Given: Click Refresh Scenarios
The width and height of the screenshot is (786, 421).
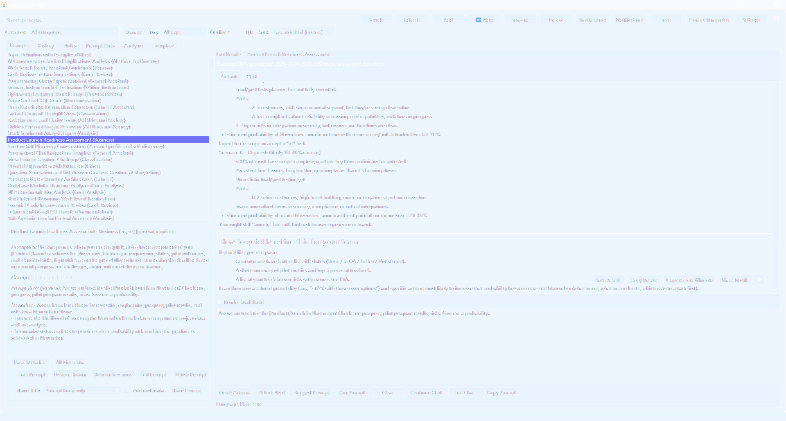Looking at the screenshot, I should pos(113,374).
